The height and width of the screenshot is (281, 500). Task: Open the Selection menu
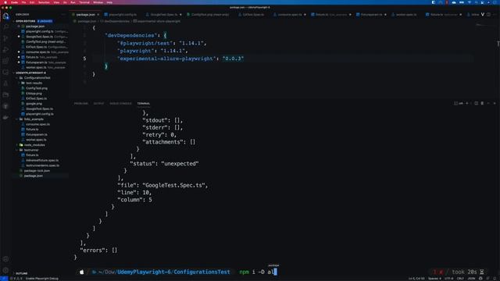44,2
